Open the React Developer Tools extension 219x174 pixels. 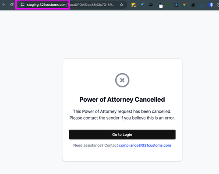coord(176,5)
